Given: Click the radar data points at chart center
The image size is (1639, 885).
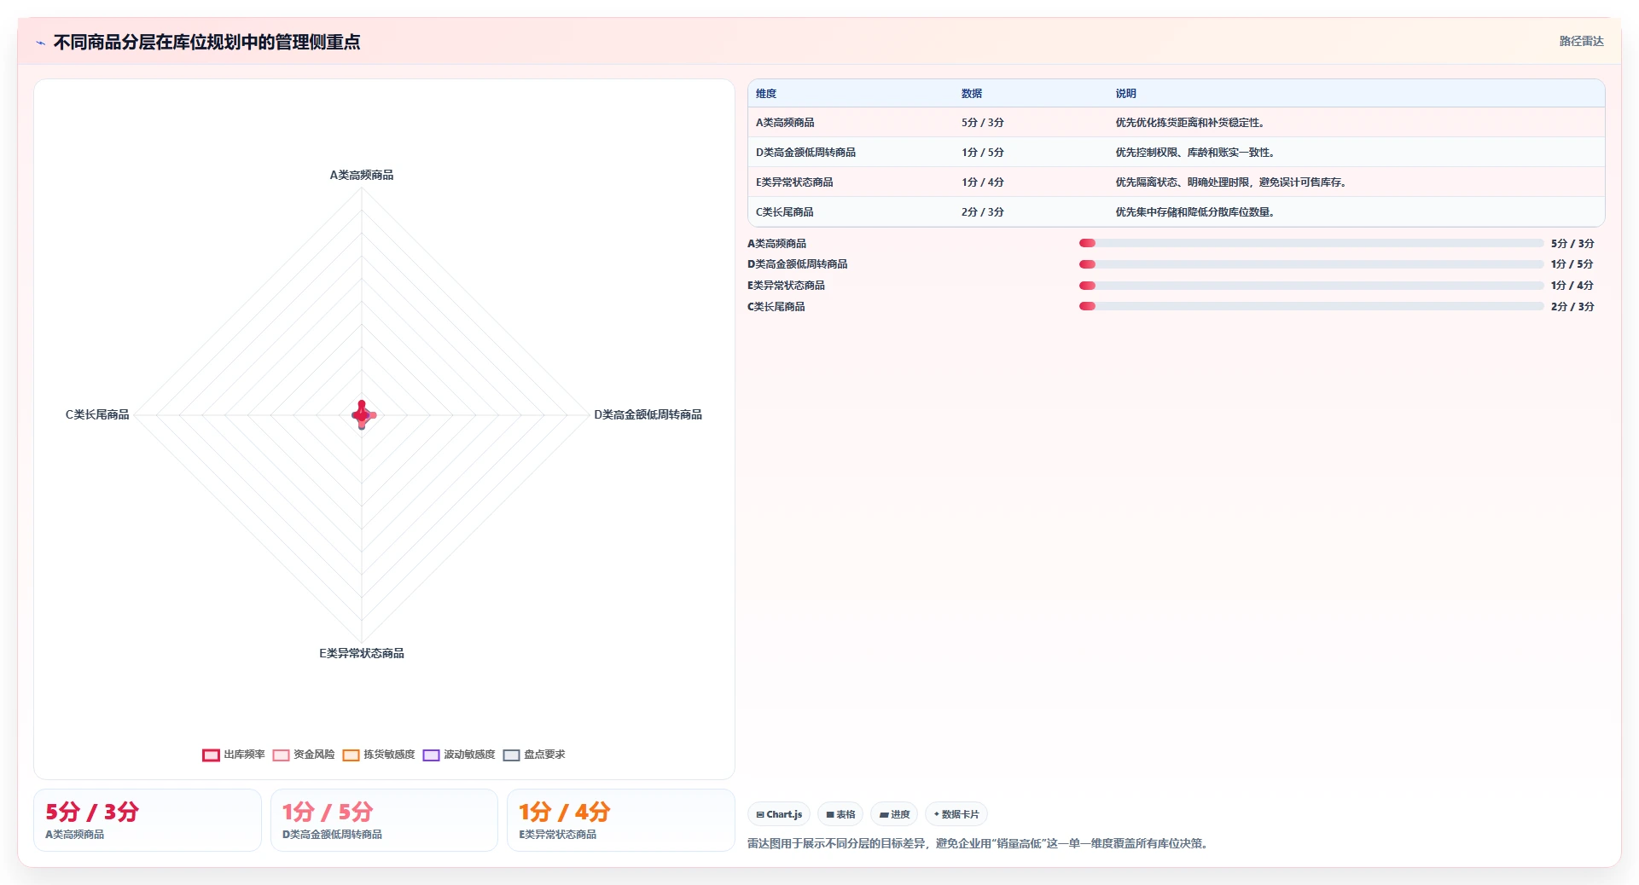Looking at the screenshot, I should [x=363, y=415].
